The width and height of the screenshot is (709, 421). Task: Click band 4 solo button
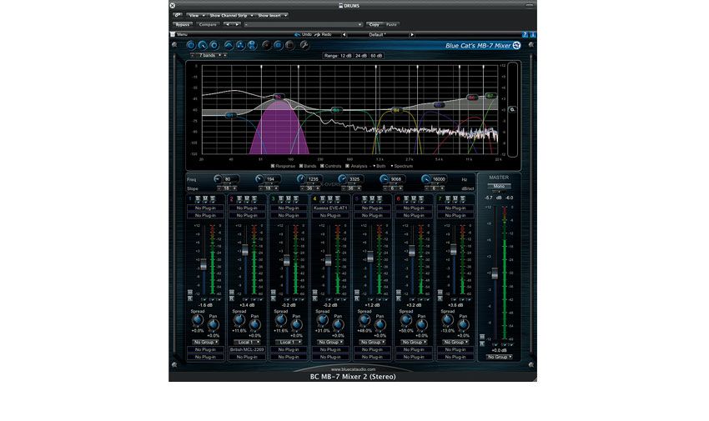(x=337, y=198)
